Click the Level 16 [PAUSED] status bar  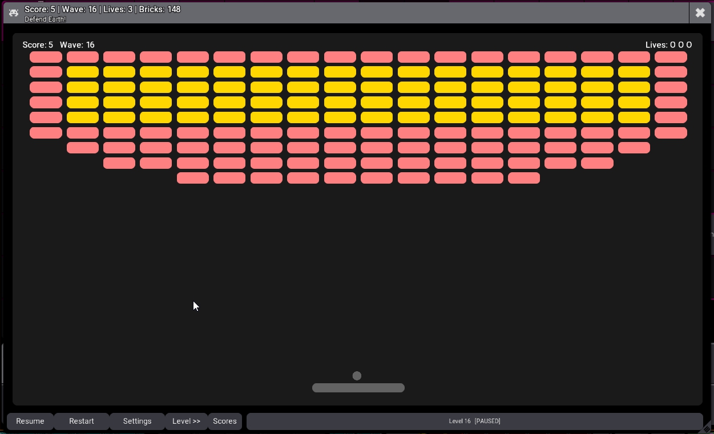click(x=474, y=421)
